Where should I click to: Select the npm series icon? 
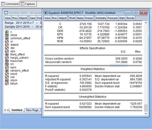pyautogui.click(x=7, y=68)
